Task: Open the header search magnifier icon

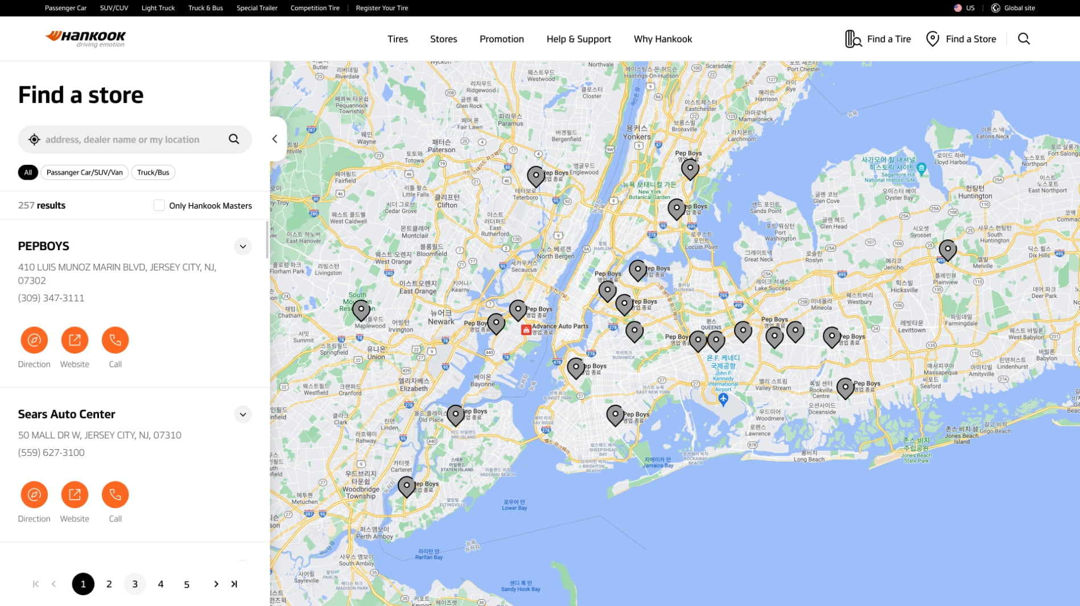Action: coord(1024,39)
